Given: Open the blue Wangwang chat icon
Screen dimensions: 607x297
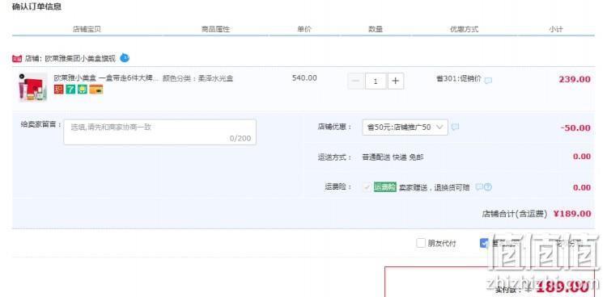Looking at the screenshot, I should tap(125, 58).
